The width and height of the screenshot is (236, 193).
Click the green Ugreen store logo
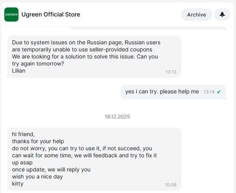click(11, 15)
